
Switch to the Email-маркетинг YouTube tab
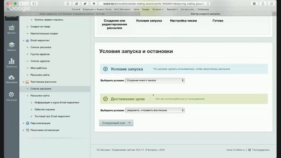(72, 14)
